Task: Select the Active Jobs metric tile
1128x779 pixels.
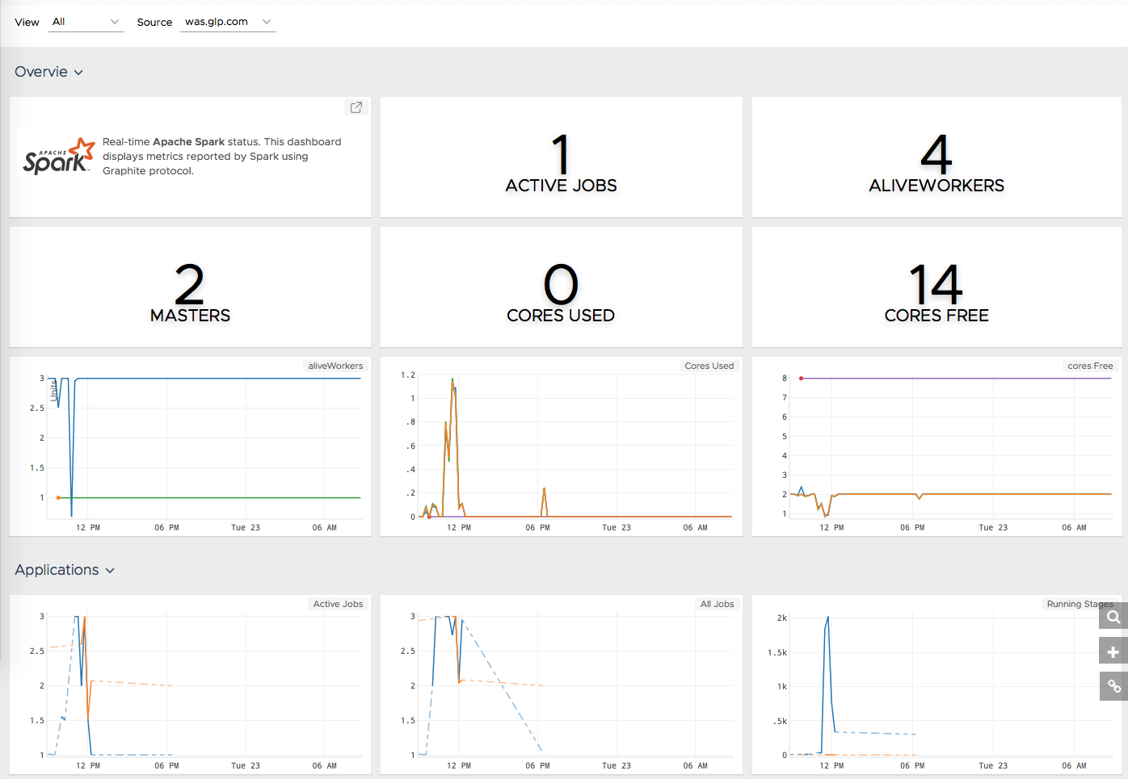Action: coord(561,157)
